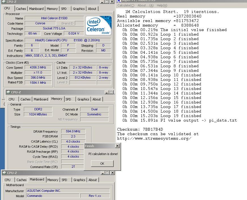247x200 pixels.
Task: Click the motherboard Model field Commando
Action: pos(53,196)
